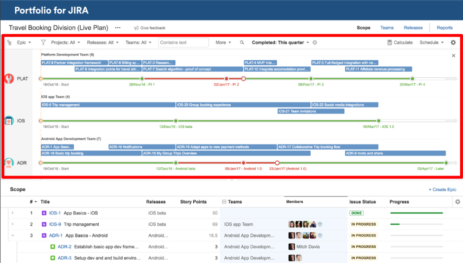Select ADR-19 Adapt apps payment methods bar

(x=226, y=147)
